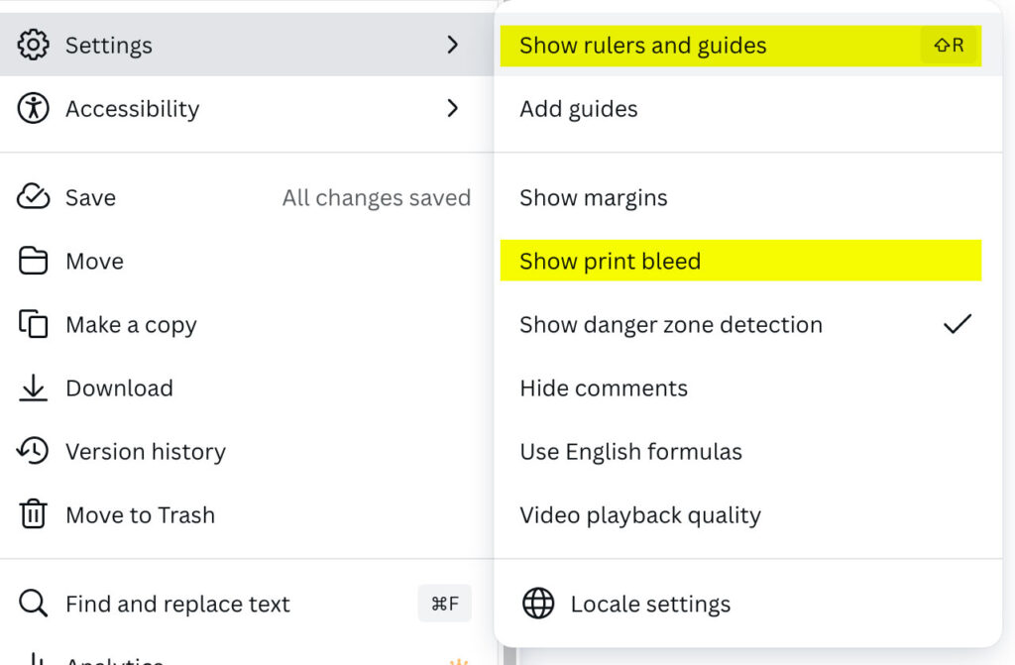Click the Move folder icon
This screenshot has height=665, width=1015.
click(x=34, y=262)
